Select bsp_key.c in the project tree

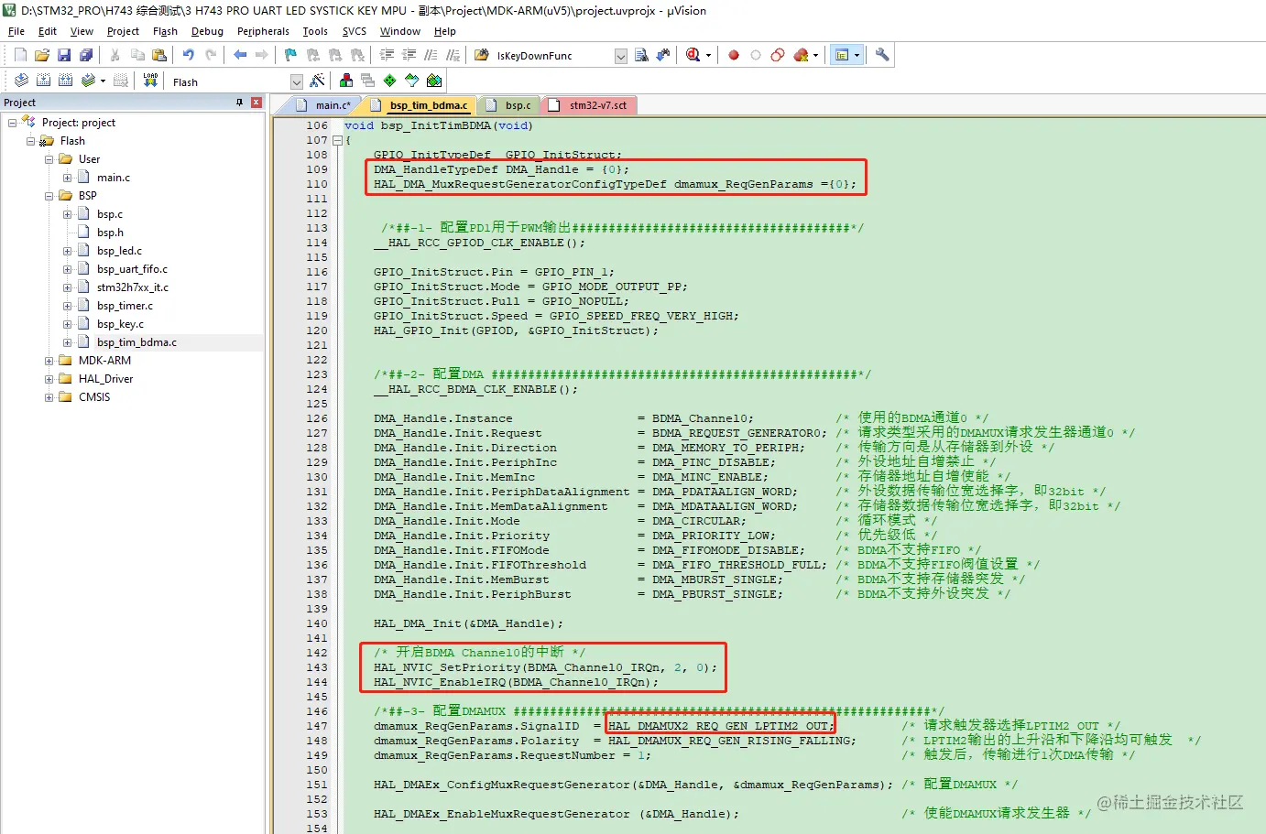[120, 324]
